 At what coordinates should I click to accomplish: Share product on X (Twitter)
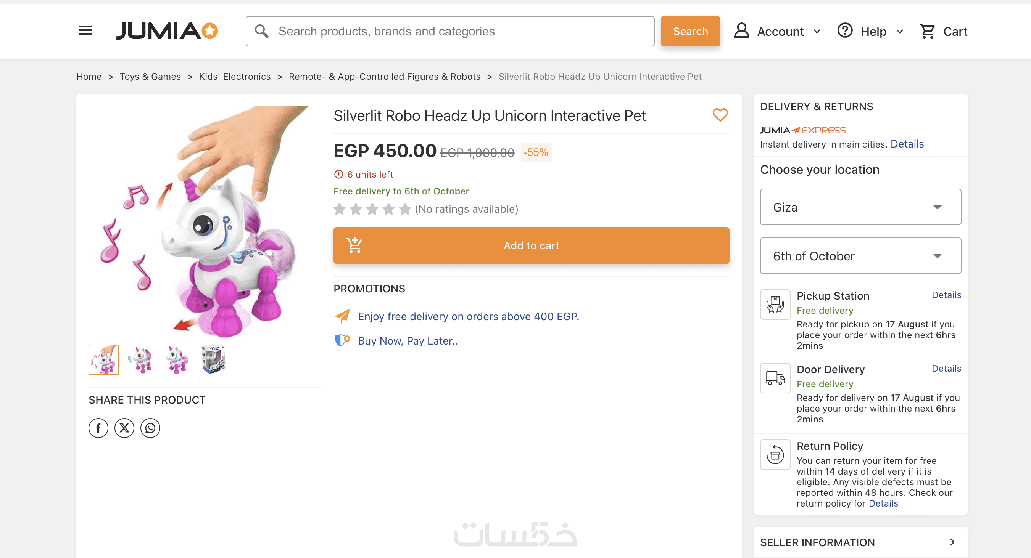coord(124,428)
